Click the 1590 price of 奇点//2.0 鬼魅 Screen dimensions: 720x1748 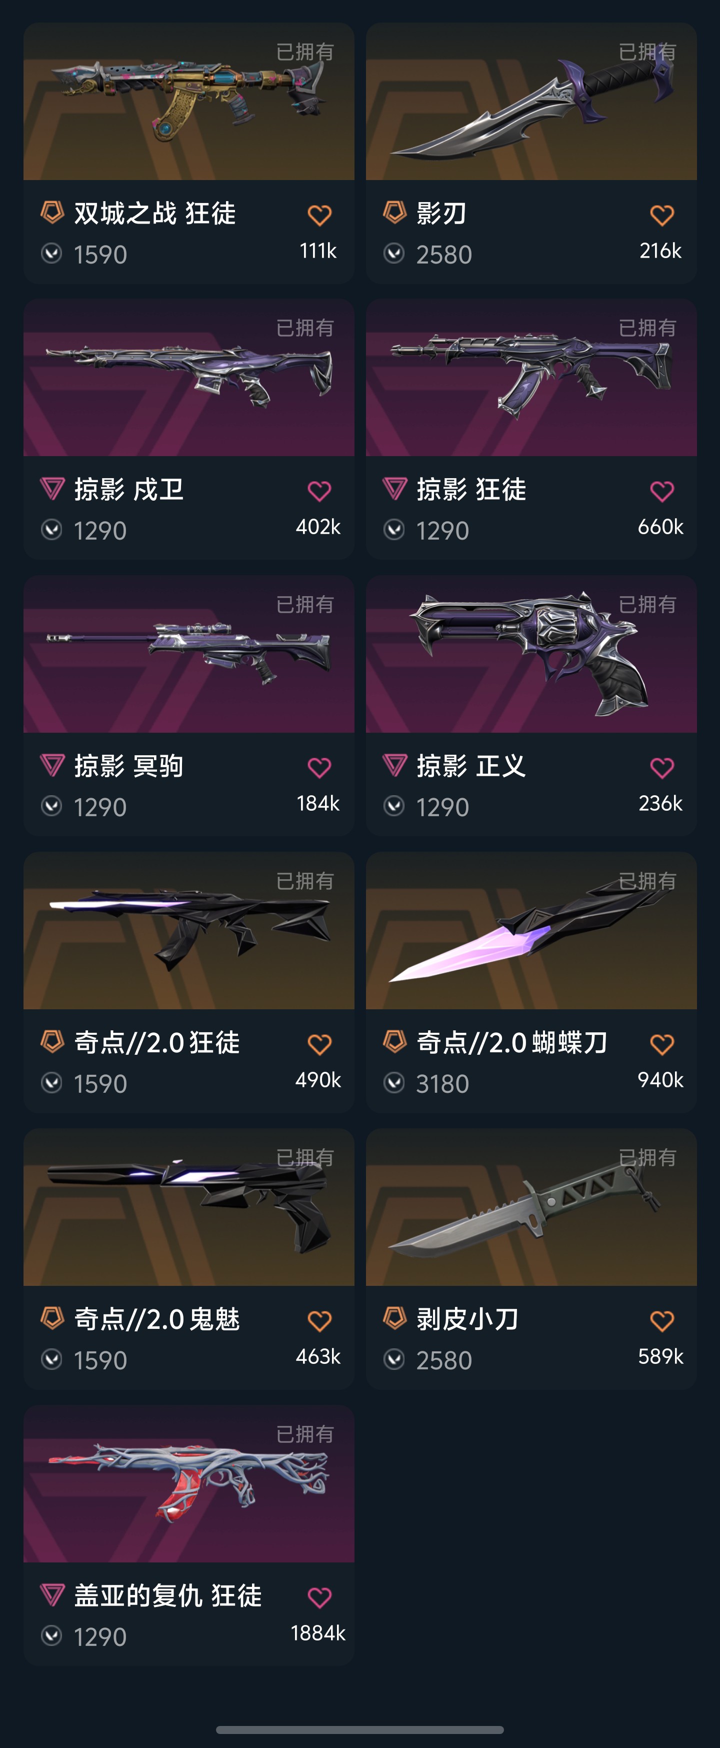tap(100, 1360)
